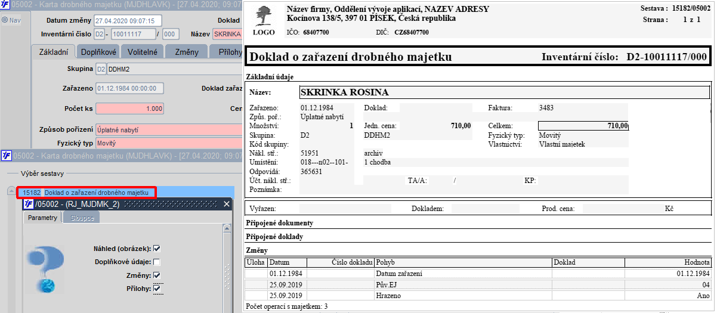Screen dimensions: 717x313
Task: Click 'SKRINKA ROSINA' name in report
Action: click(344, 92)
